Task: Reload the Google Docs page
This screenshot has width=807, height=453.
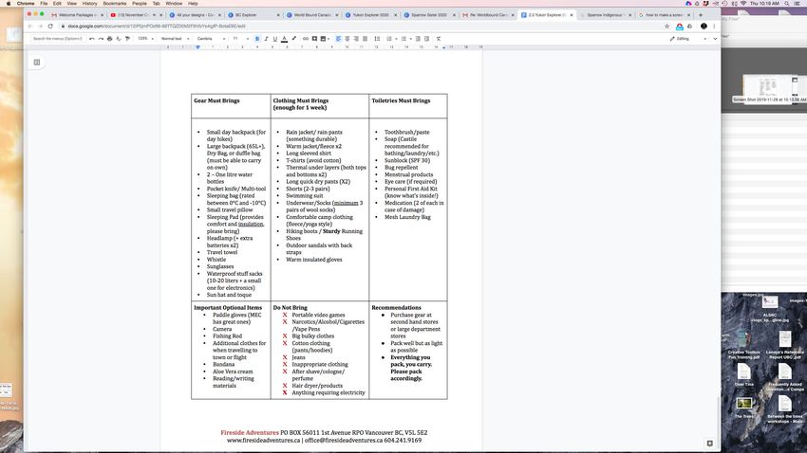Action: click(50, 27)
